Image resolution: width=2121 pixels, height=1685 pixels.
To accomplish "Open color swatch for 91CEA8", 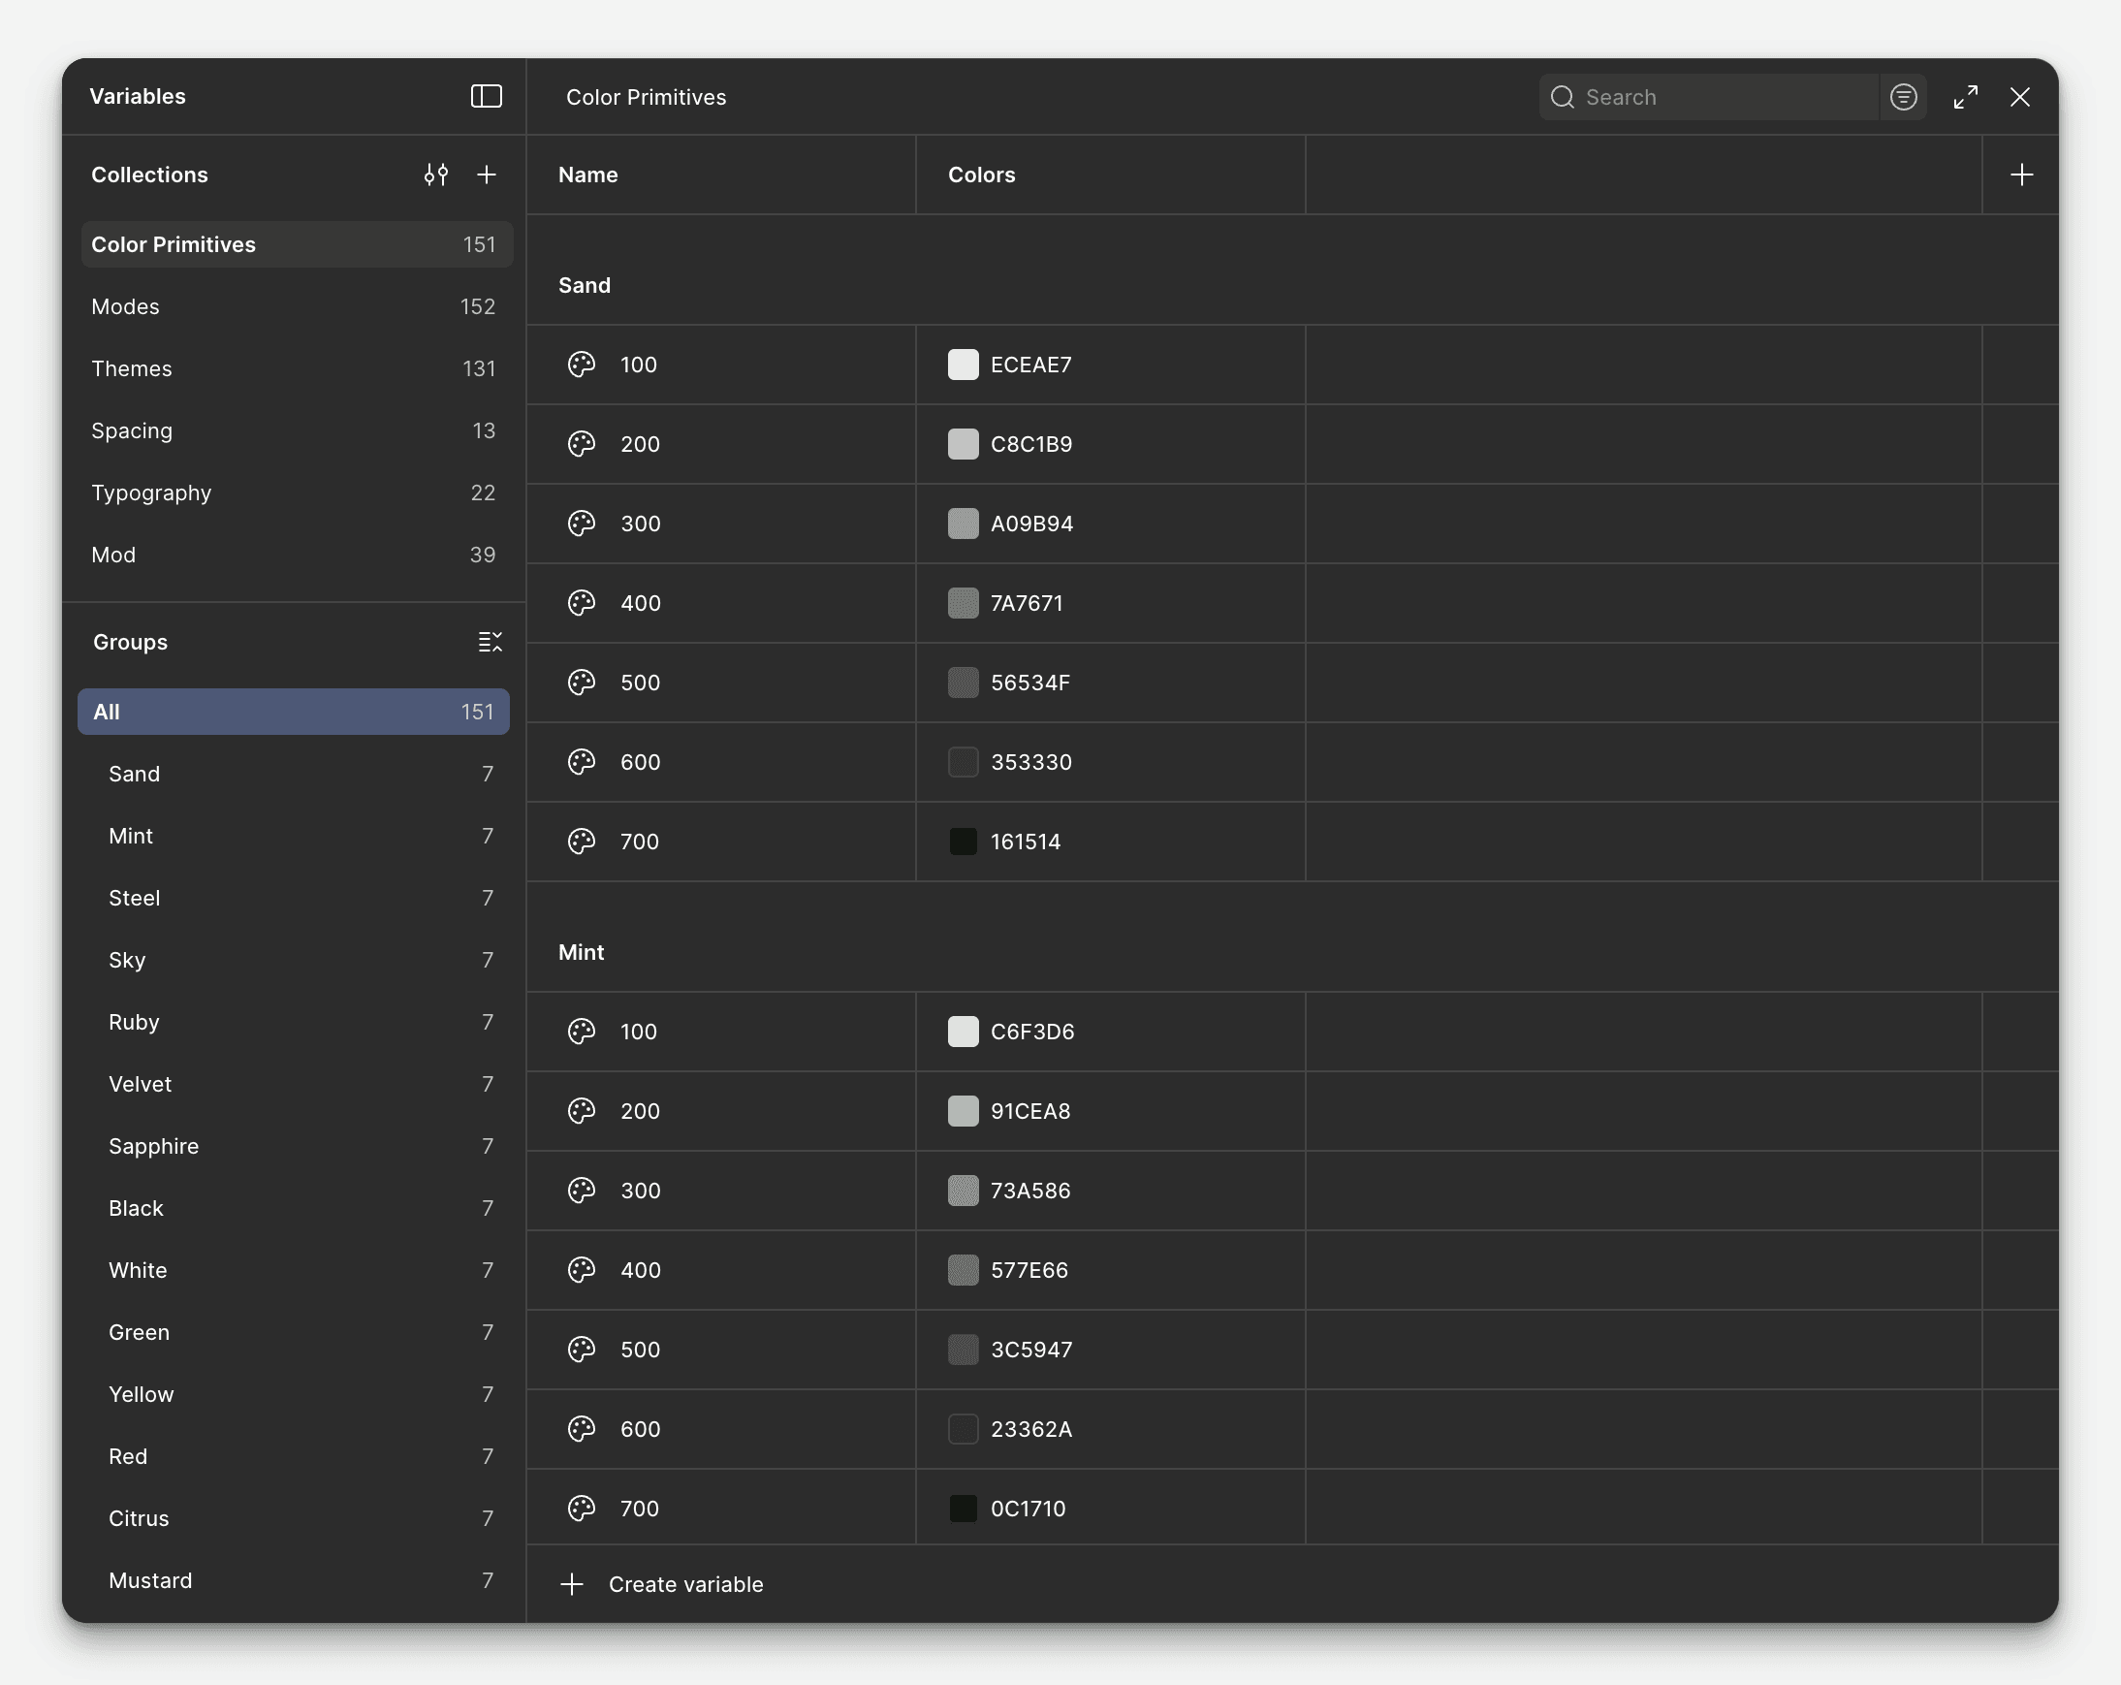I will coord(963,1110).
